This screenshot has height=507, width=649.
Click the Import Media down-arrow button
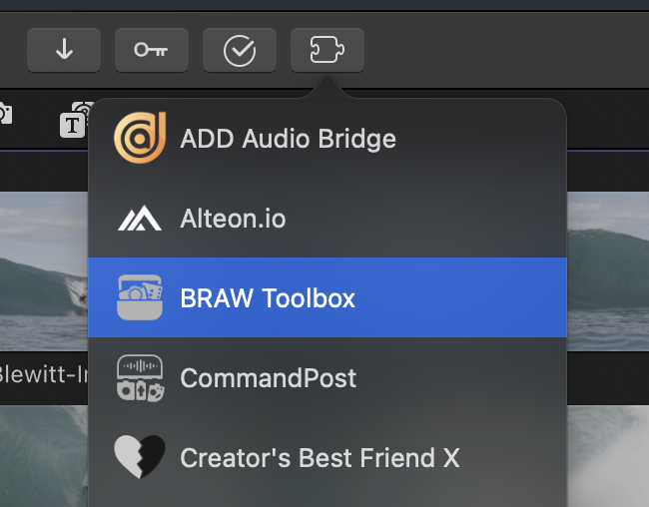(x=64, y=50)
